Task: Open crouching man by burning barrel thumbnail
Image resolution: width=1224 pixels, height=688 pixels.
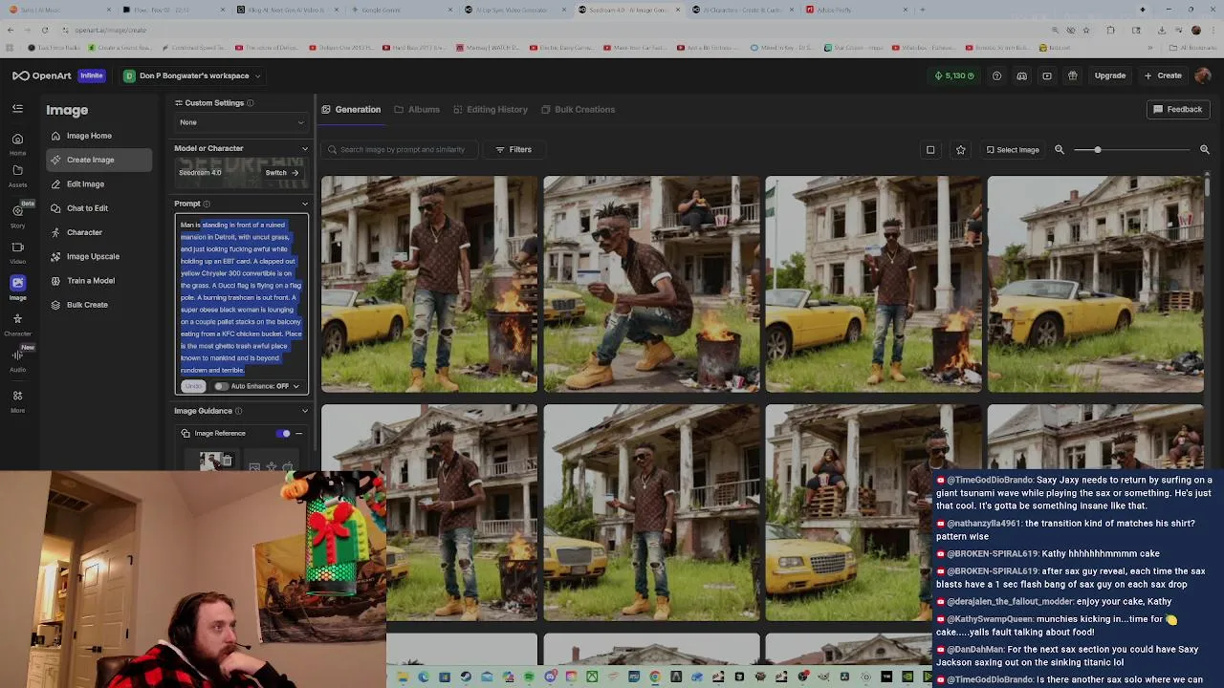Action: (x=651, y=284)
